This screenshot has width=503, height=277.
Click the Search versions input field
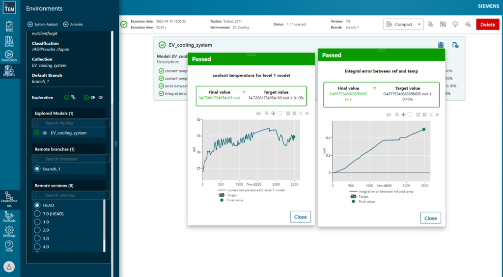click(x=71, y=195)
